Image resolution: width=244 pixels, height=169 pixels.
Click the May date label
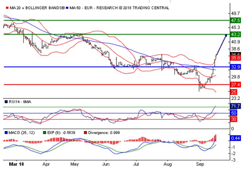pos(75,164)
